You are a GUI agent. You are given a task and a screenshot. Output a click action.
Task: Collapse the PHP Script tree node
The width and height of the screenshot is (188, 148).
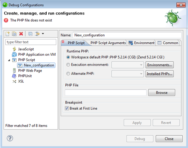pos(9,60)
